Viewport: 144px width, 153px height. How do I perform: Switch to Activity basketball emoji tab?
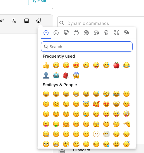(x=86, y=33)
